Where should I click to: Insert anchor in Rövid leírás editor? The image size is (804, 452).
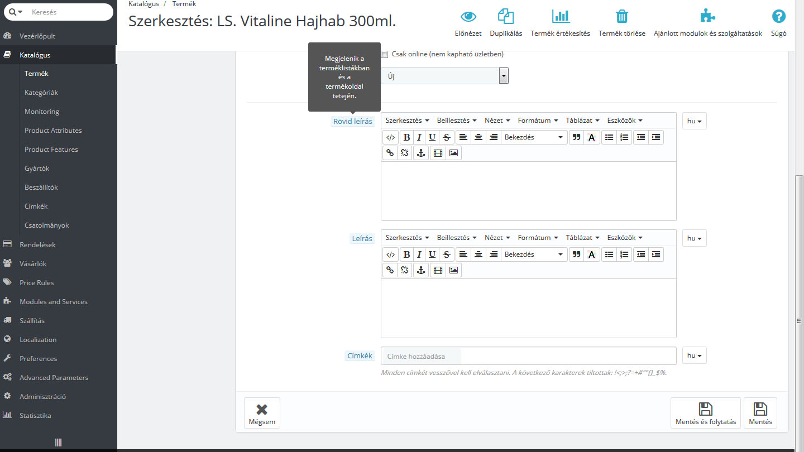(421, 153)
